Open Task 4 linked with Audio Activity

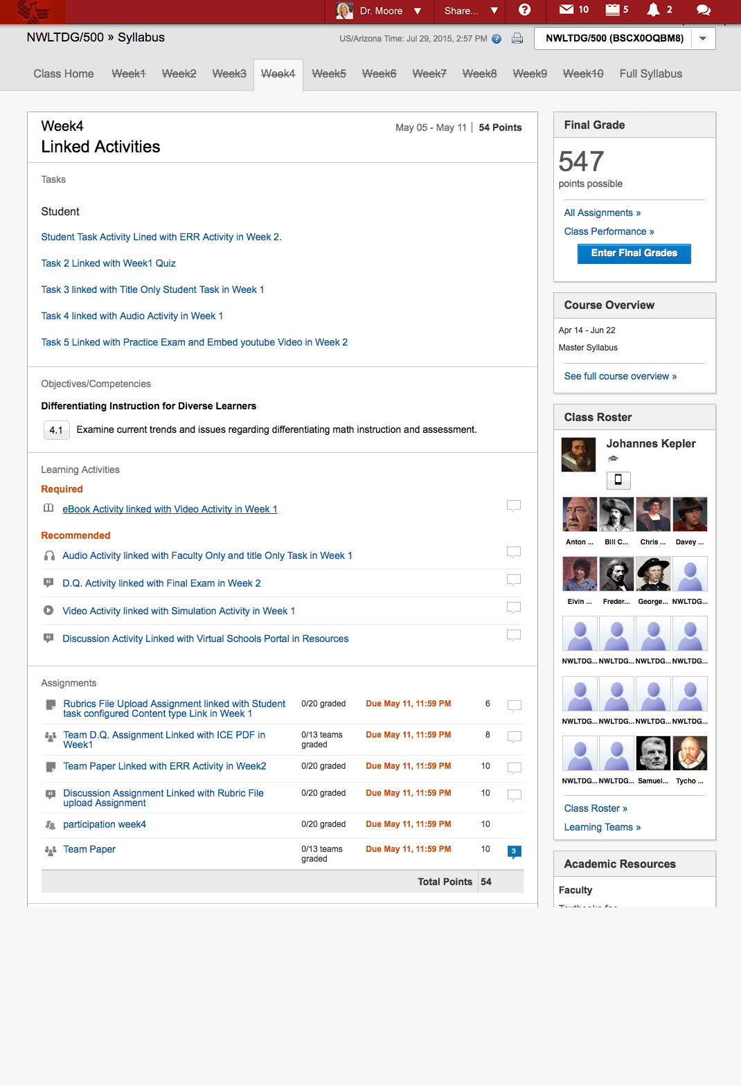click(132, 316)
